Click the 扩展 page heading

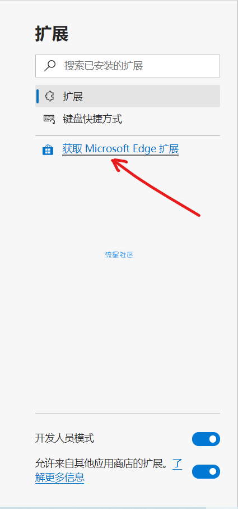click(x=52, y=34)
